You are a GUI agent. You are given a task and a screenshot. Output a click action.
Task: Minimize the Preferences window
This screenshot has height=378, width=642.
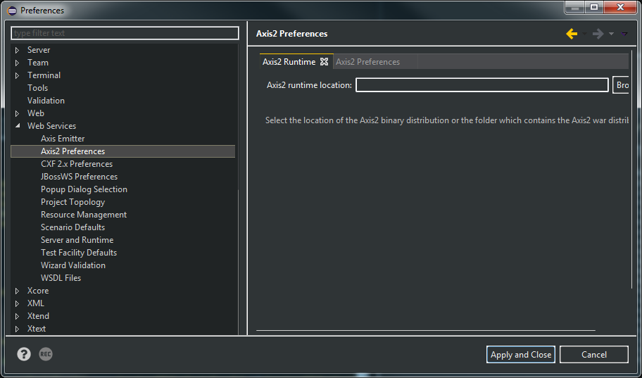click(x=576, y=7)
